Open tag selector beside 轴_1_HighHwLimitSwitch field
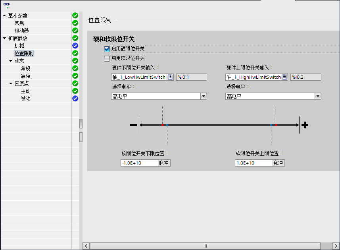Screen dimensions: 340x250 coord(284,77)
